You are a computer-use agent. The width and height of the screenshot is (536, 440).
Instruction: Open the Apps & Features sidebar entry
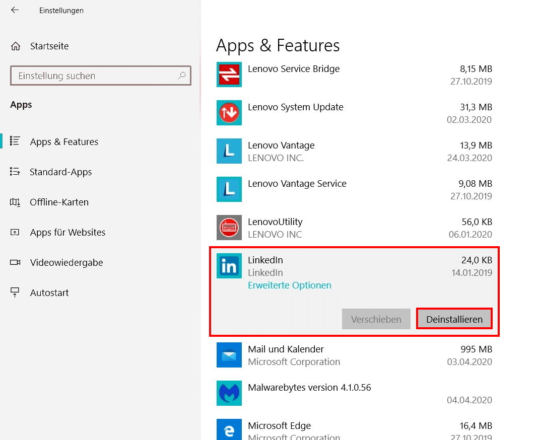tap(64, 141)
